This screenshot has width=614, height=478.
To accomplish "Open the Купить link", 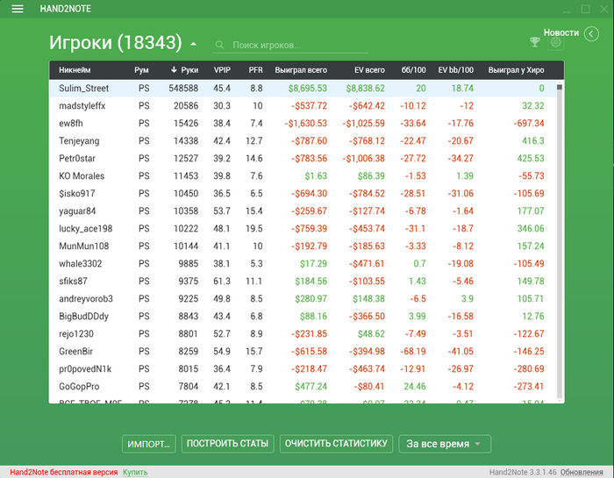I will pos(135,472).
